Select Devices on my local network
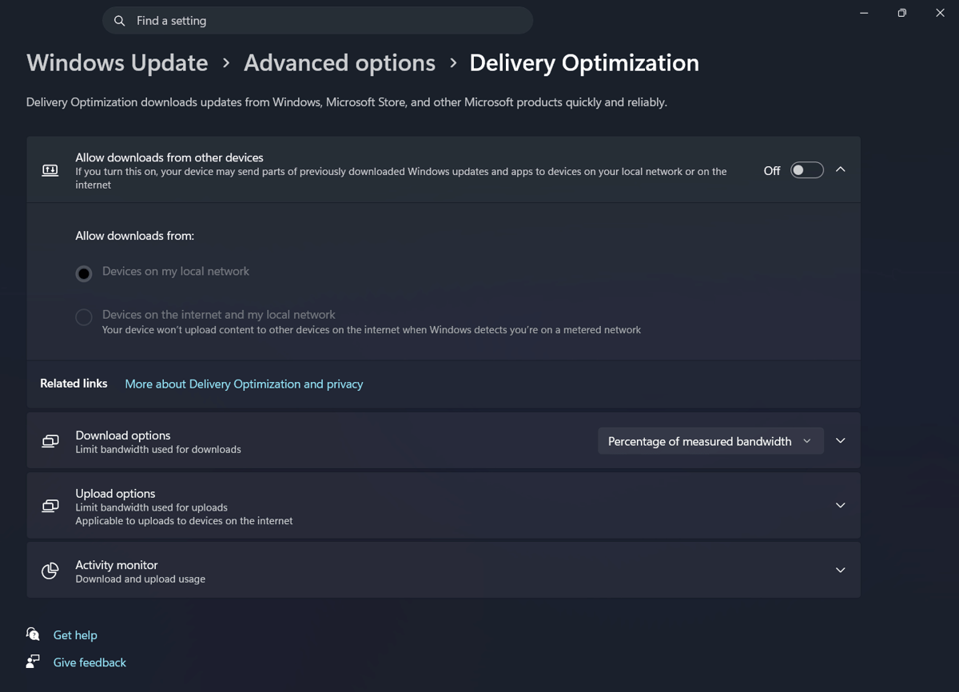This screenshot has width=959, height=692. pyautogui.click(x=84, y=273)
